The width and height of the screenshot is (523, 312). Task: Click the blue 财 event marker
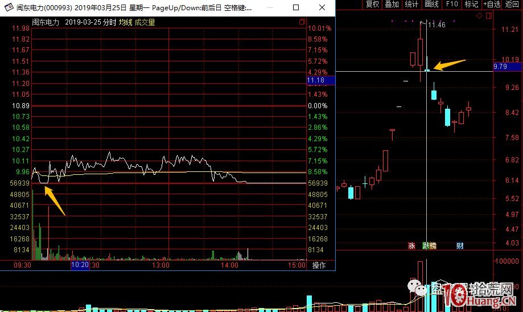(460, 246)
